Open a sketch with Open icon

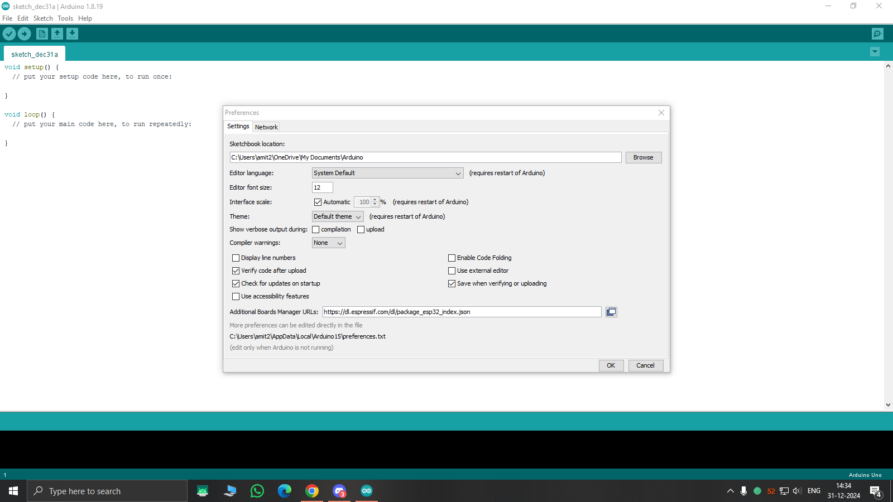(x=57, y=34)
